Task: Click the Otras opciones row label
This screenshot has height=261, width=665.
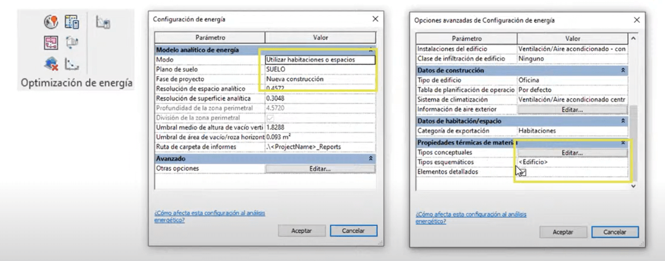Action: [x=177, y=169]
